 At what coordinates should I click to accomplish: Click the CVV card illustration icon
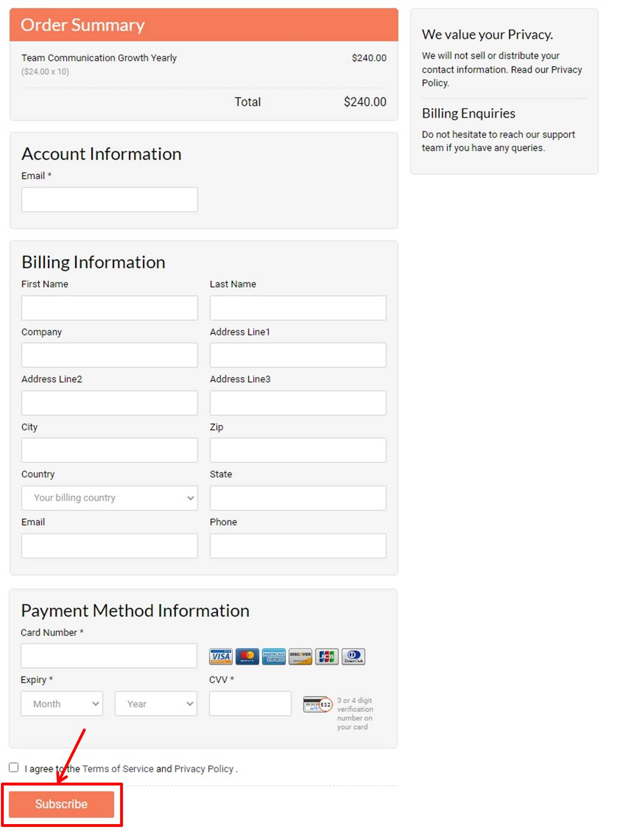(318, 704)
